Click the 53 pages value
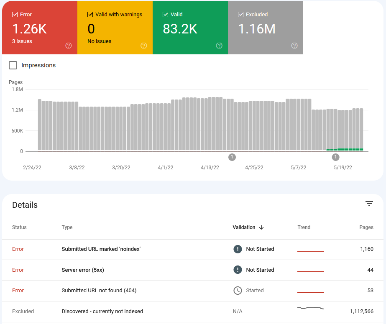 (370, 290)
